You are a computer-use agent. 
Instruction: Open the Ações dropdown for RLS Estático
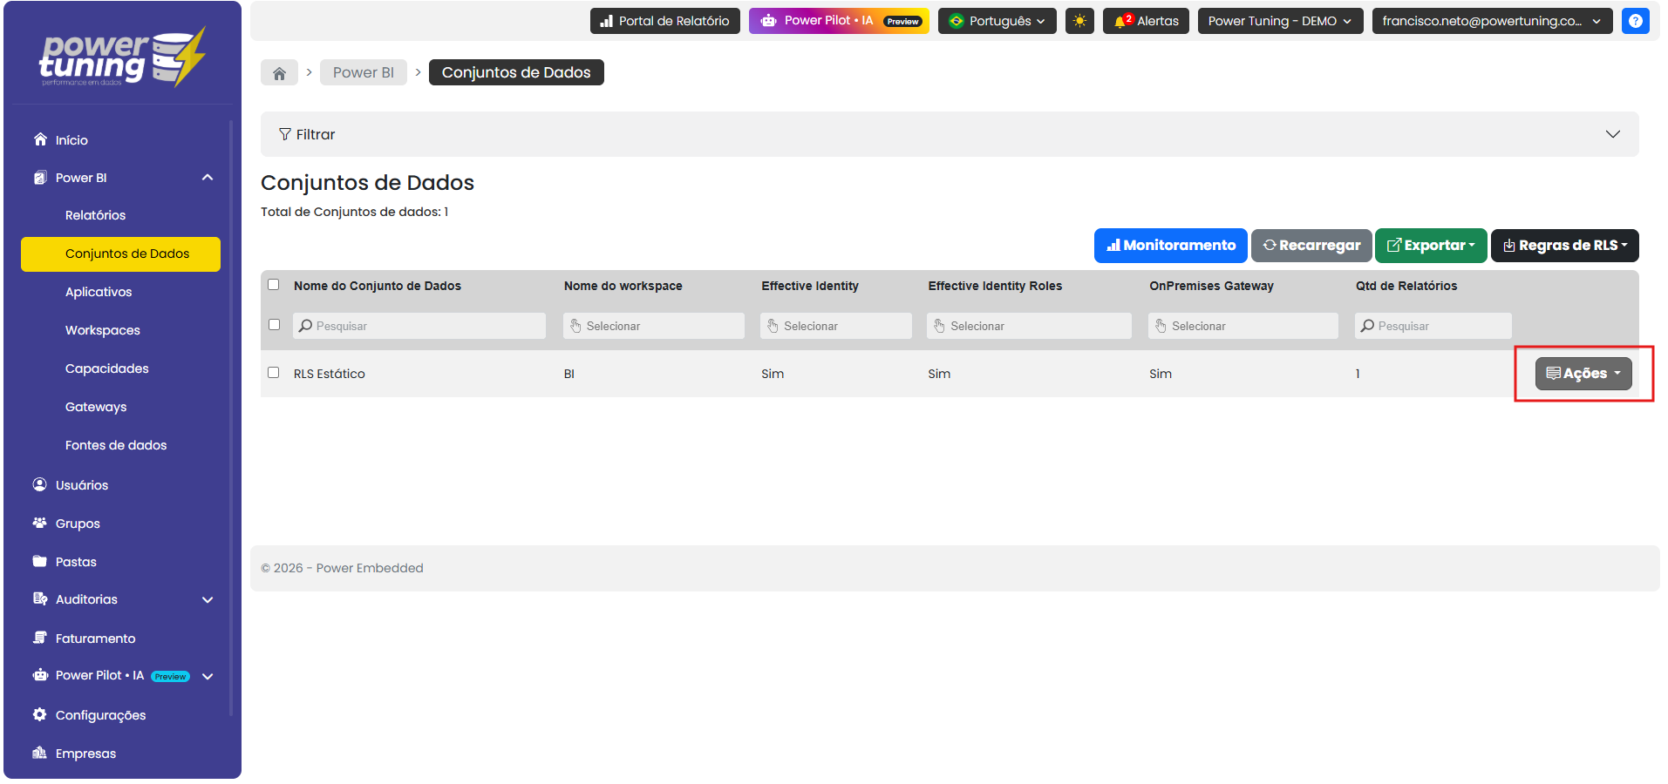pyautogui.click(x=1583, y=374)
